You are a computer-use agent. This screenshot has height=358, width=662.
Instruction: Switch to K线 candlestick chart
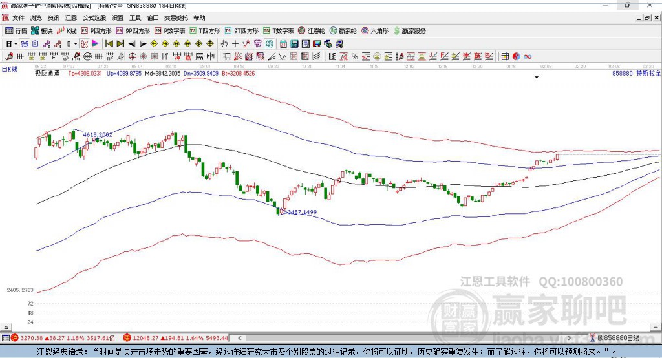67,31
